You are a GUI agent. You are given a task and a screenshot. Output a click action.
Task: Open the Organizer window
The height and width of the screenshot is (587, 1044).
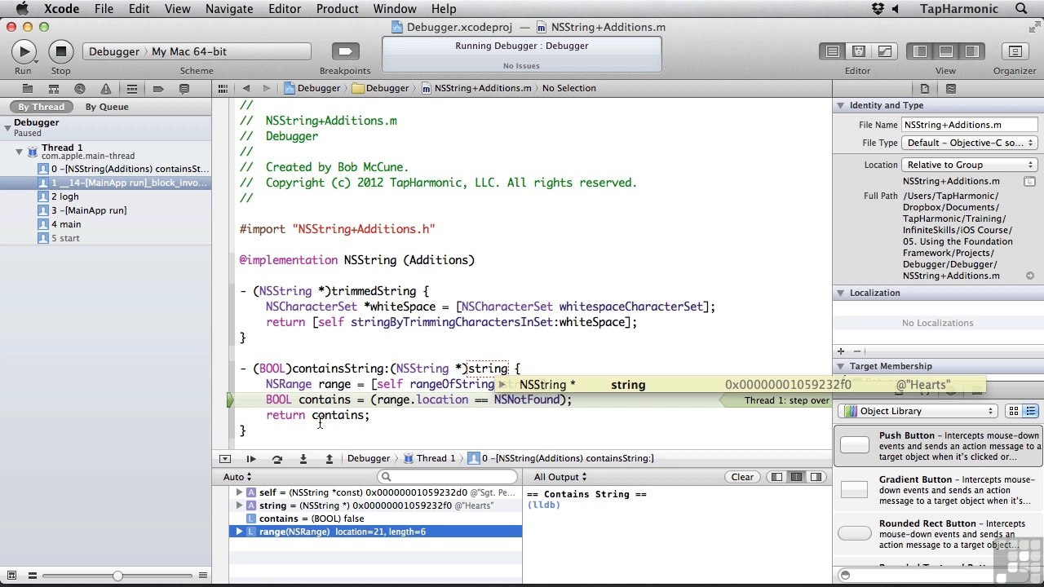click(x=1015, y=51)
